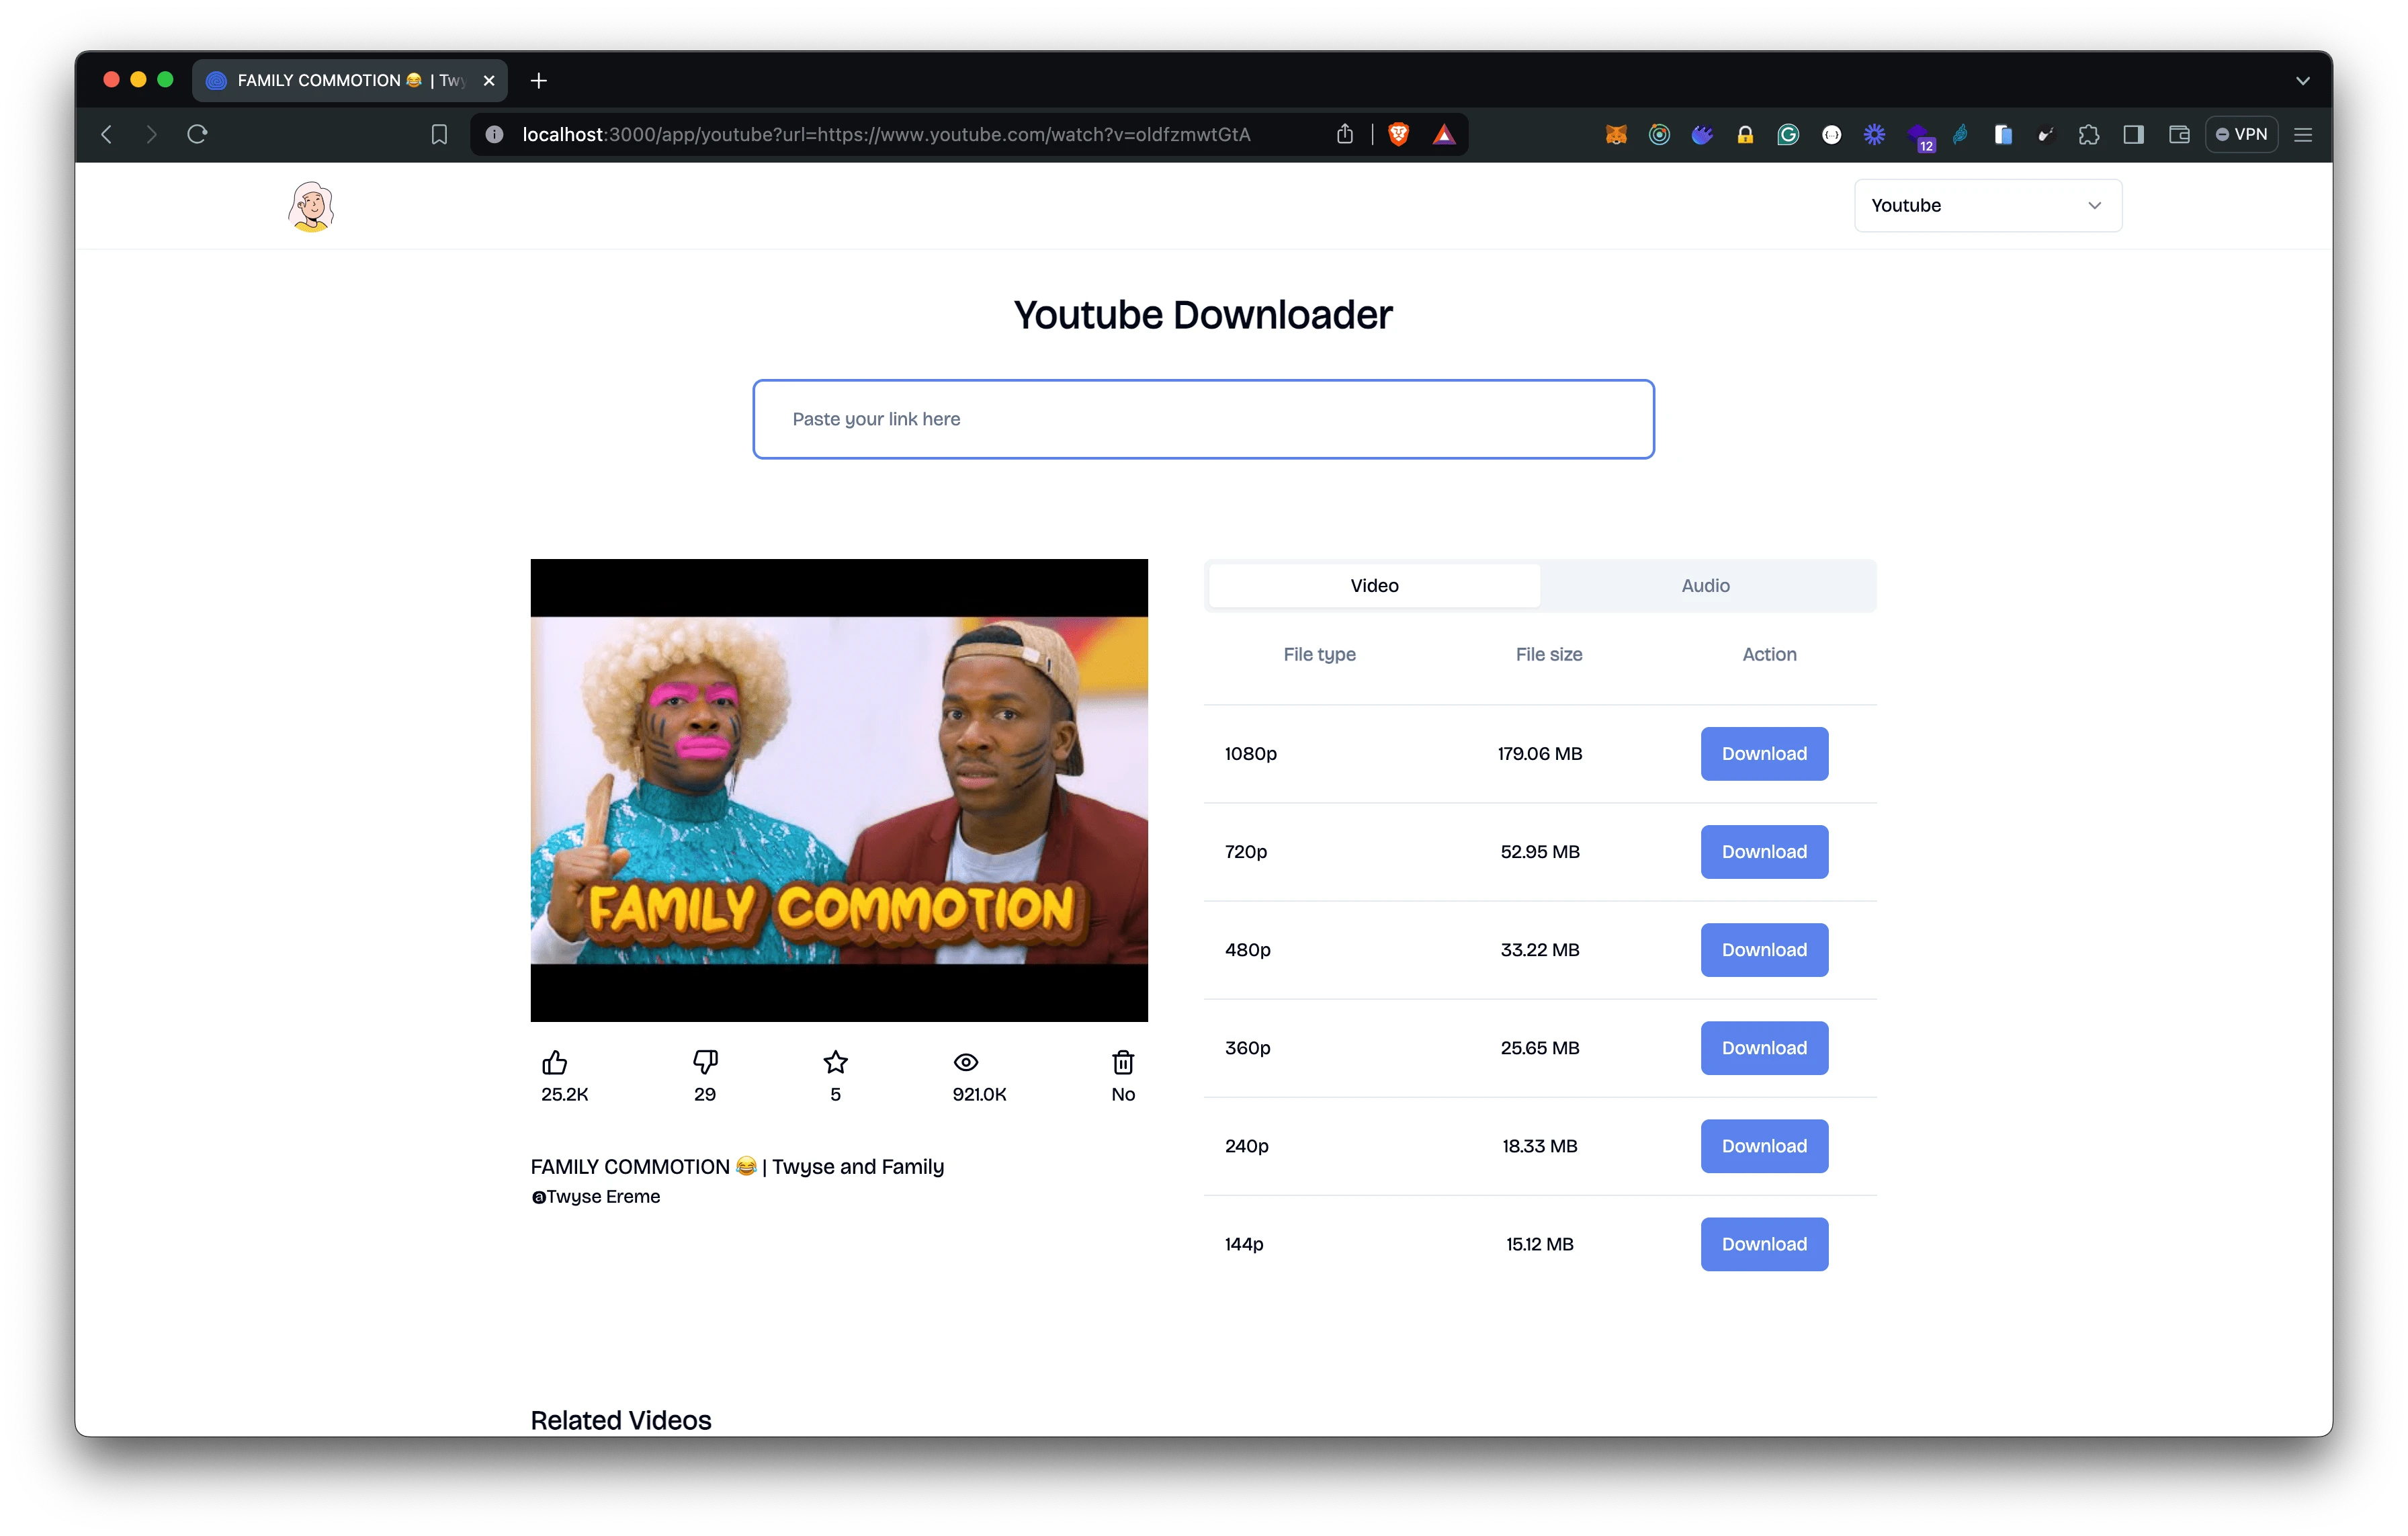Open the Youtube platform dropdown
Image resolution: width=2408 pixels, height=1536 pixels.
point(1987,205)
